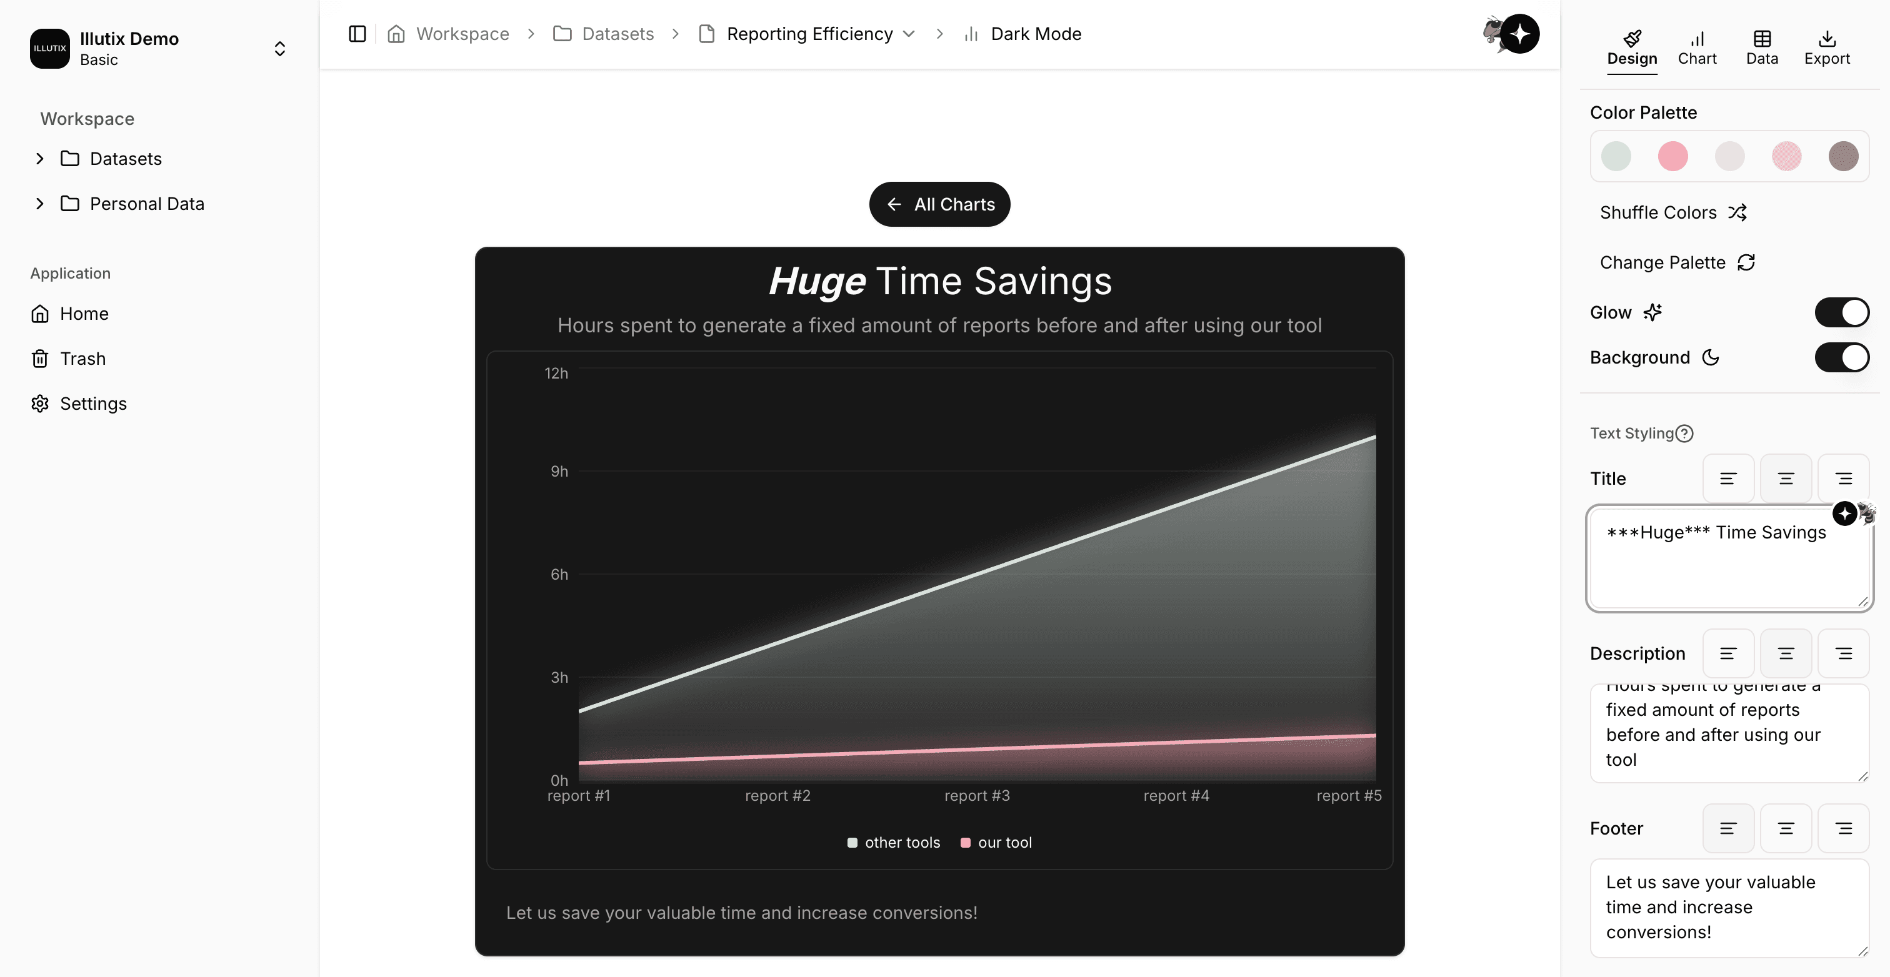Go back via All Charts button
The height and width of the screenshot is (977, 1890).
939,205
